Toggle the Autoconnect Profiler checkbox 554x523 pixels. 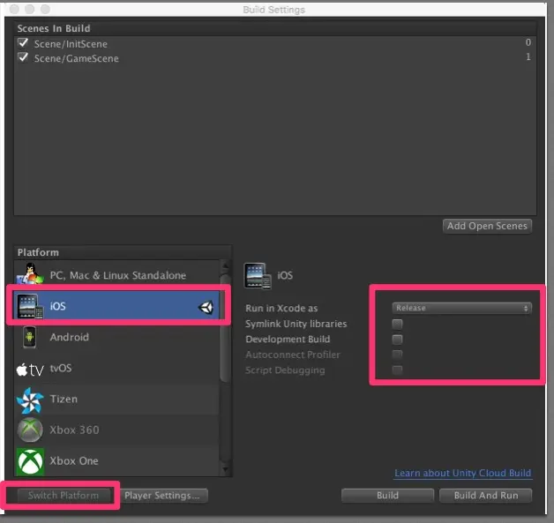pyautogui.click(x=397, y=355)
